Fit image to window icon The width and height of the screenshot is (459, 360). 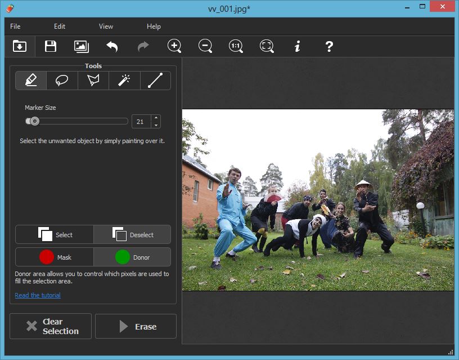coord(267,46)
